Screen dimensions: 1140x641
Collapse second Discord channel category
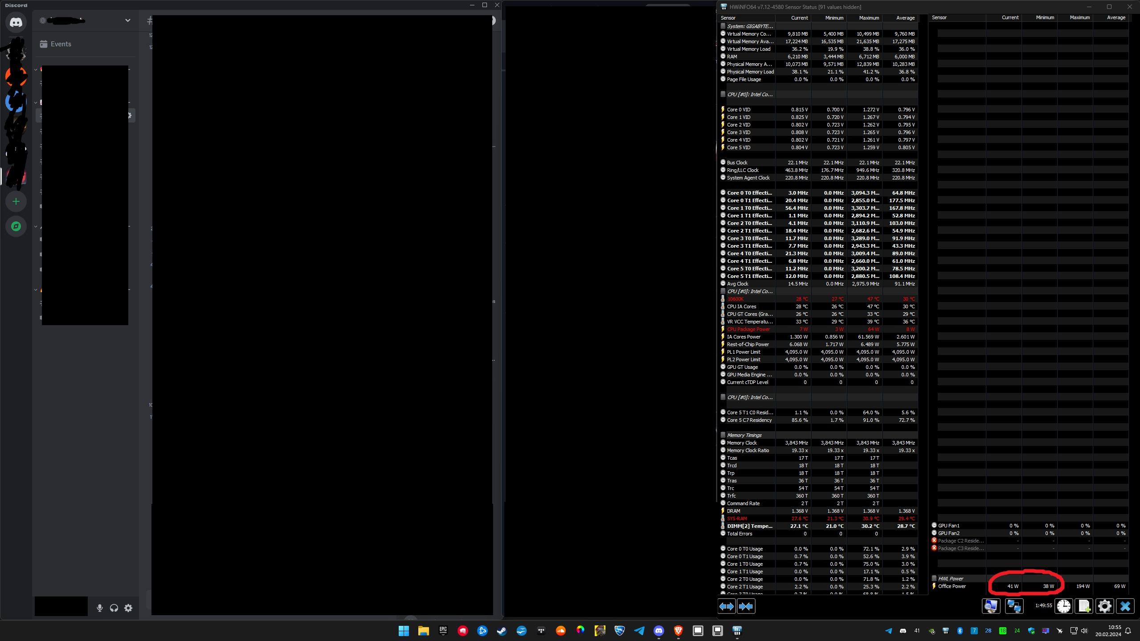click(36, 102)
